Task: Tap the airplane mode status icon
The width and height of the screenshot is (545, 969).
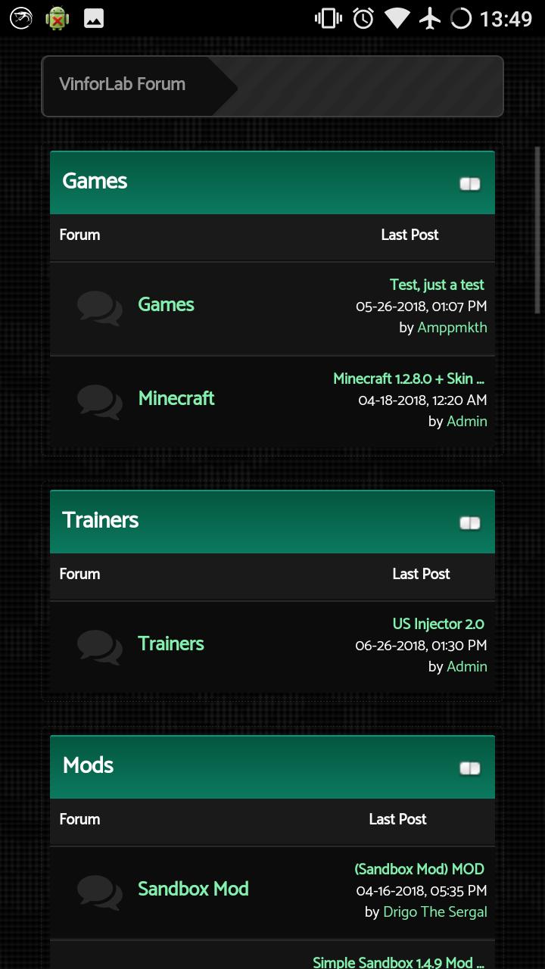Action: pos(429,18)
